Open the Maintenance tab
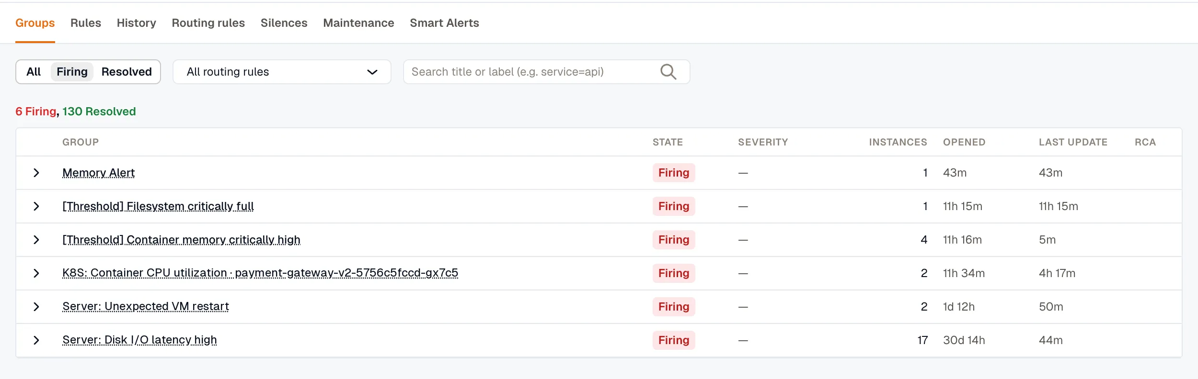 [359, 23]
